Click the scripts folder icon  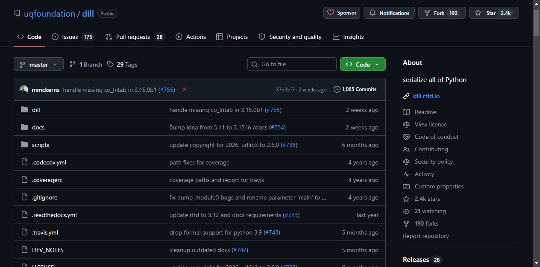tap(24, 145)
